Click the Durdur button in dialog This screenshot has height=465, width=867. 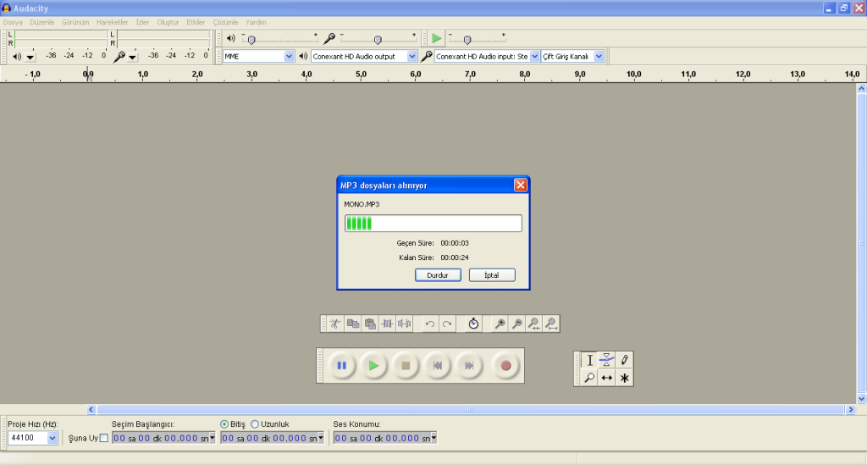(x=438, y=275)
